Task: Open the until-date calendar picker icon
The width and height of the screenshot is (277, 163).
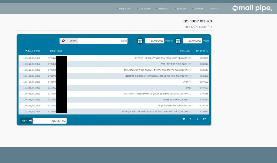Action: (x=140, y=41)
